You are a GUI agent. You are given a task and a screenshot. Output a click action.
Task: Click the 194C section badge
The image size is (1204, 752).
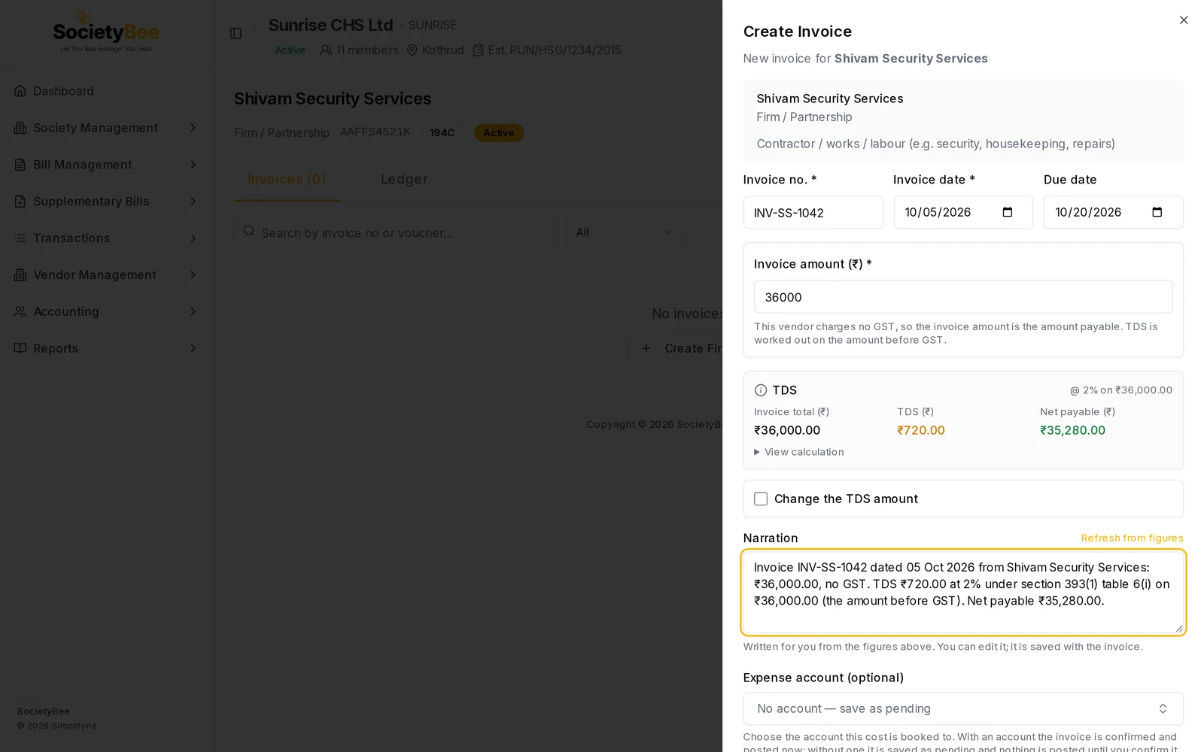pyautogui.click(x=442, y=133)
